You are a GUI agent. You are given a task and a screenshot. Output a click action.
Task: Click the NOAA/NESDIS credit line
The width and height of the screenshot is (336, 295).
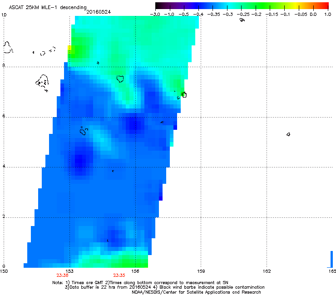point(196,292)
